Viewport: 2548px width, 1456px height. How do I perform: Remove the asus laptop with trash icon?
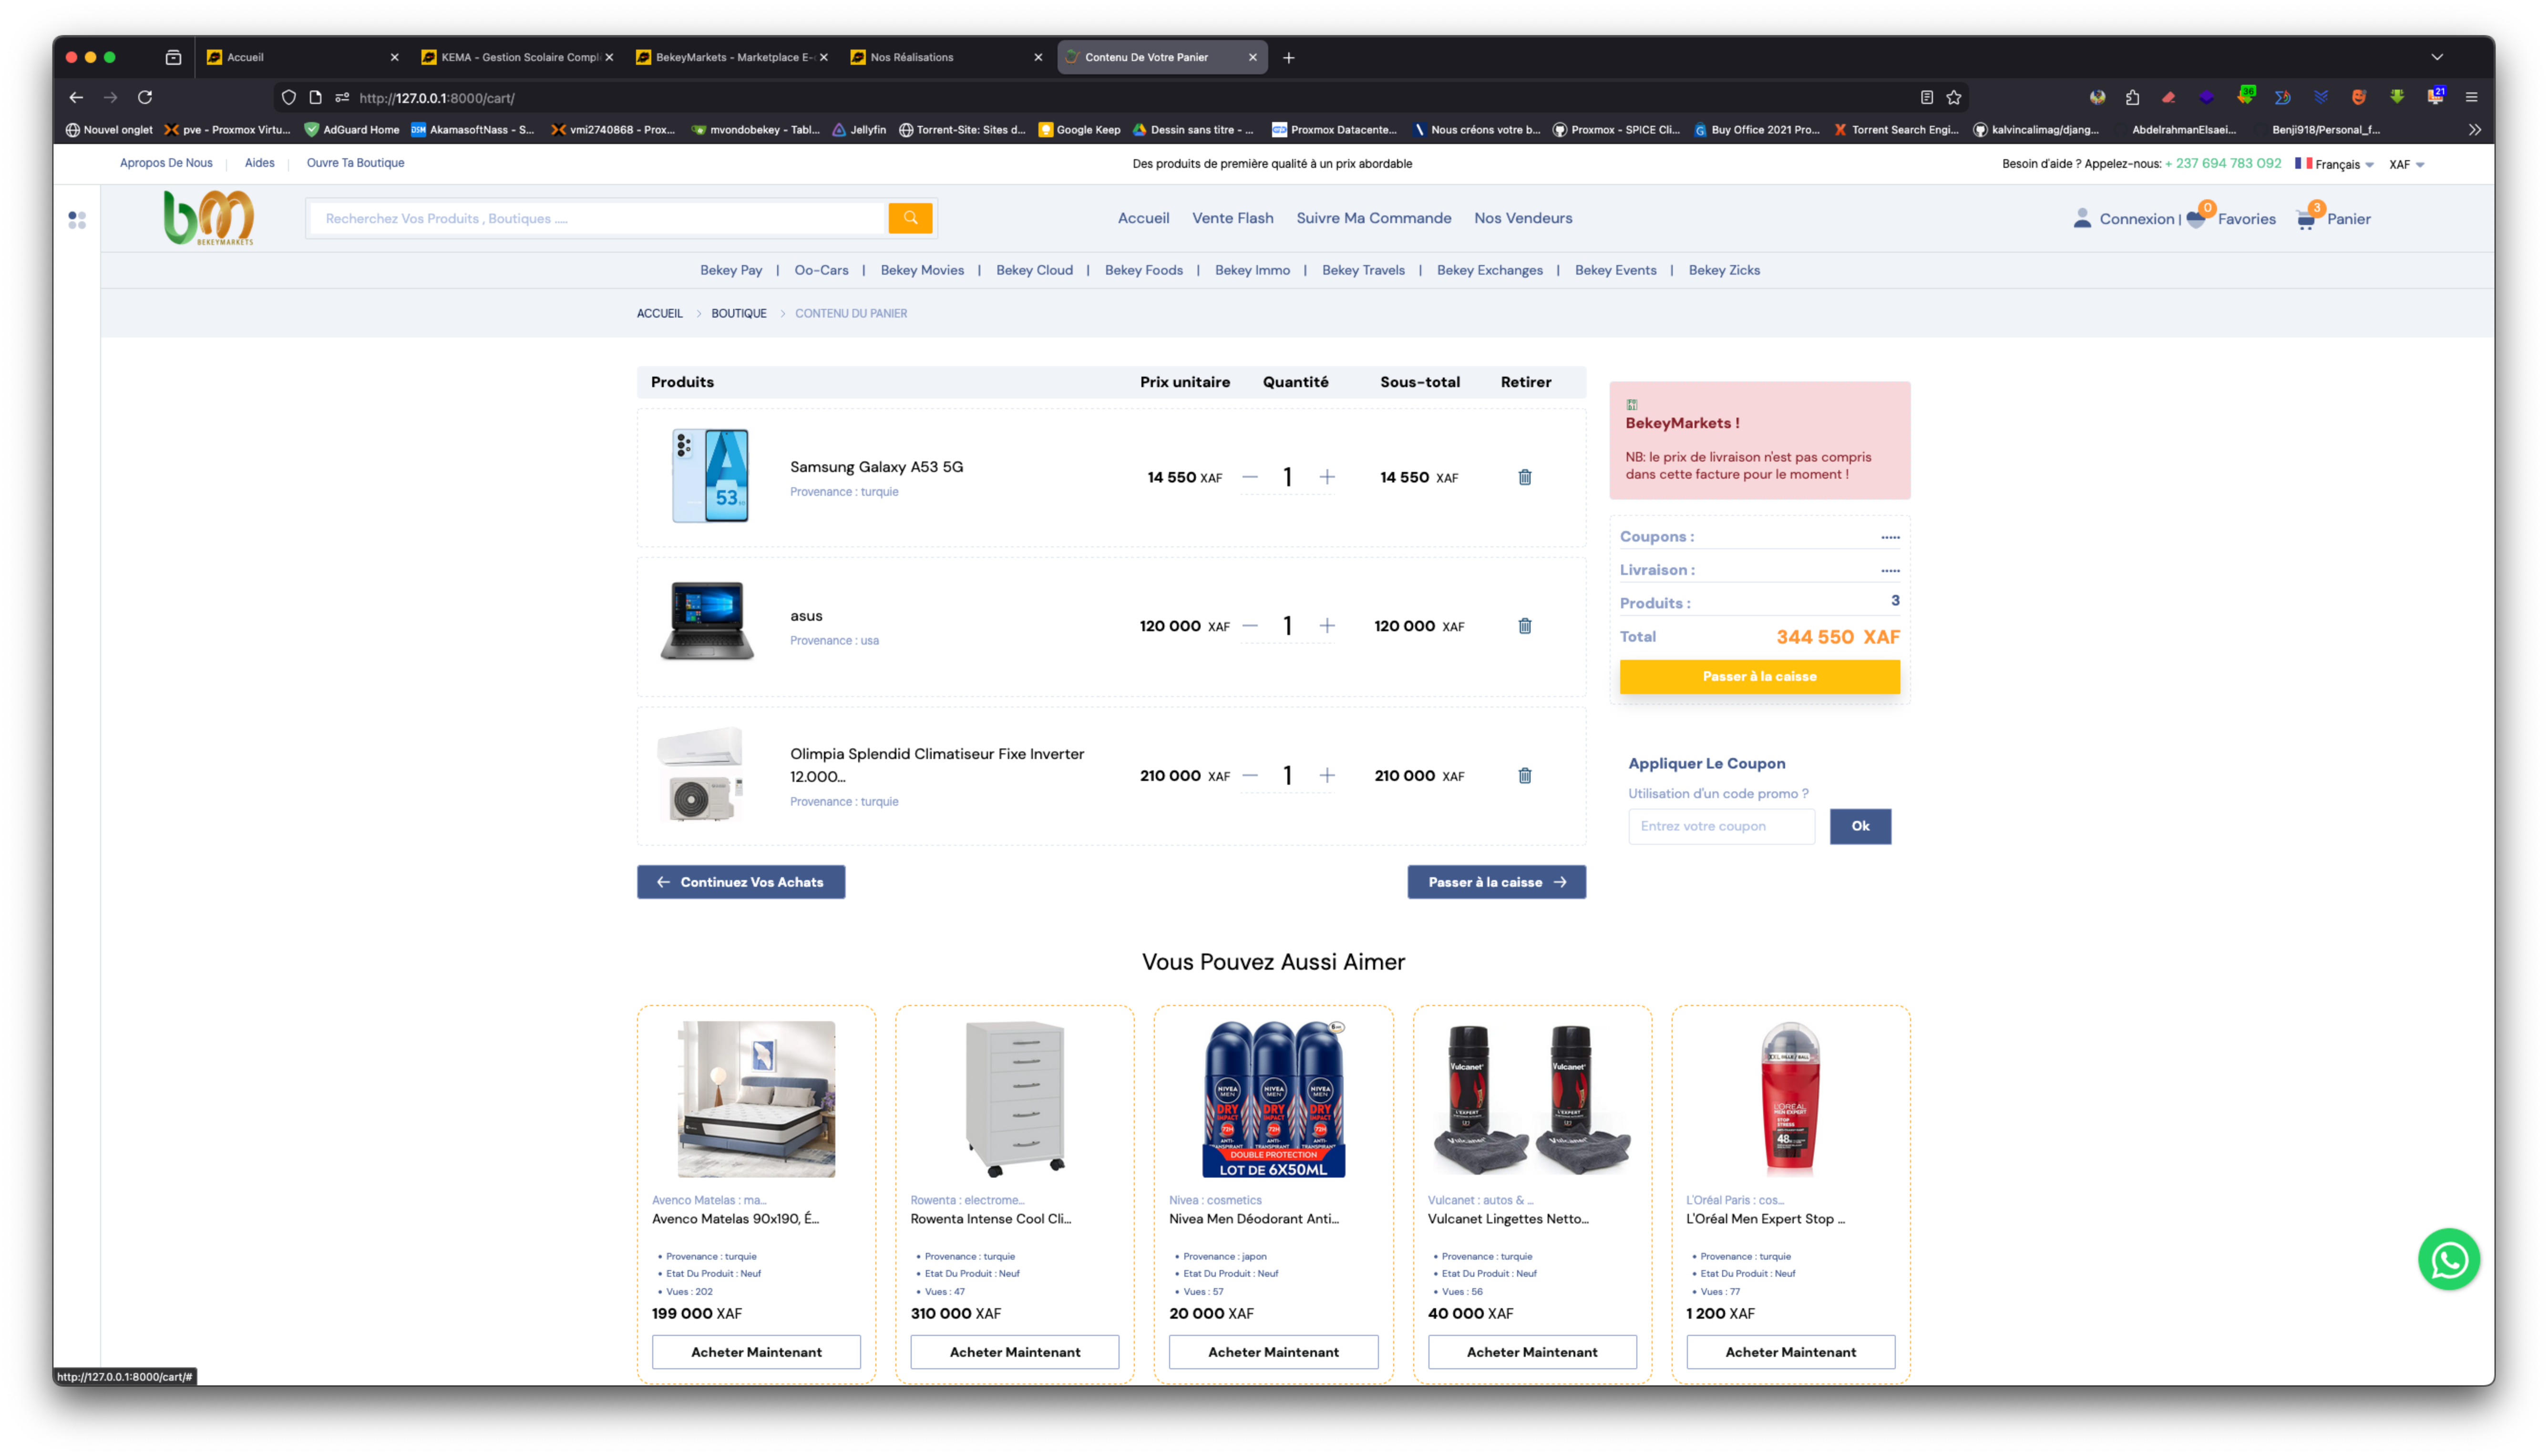click(1524, 626)
